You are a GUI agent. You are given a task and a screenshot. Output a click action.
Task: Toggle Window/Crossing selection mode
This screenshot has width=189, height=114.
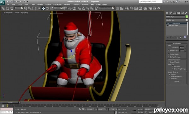click(38, 8)
